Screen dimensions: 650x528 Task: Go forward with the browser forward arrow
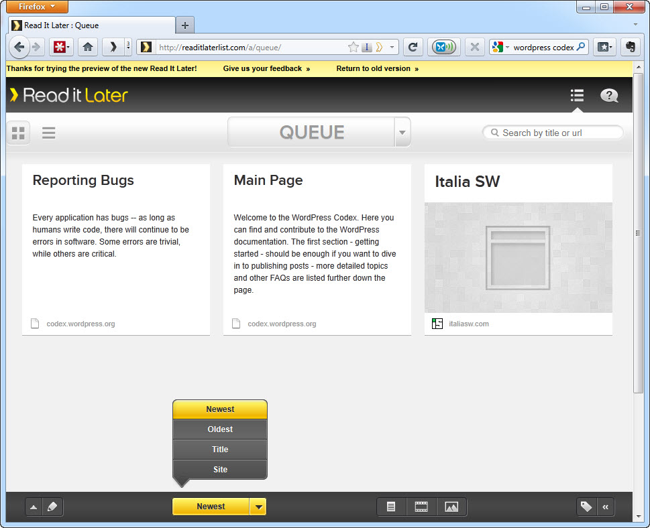click(x=36, y=47)
